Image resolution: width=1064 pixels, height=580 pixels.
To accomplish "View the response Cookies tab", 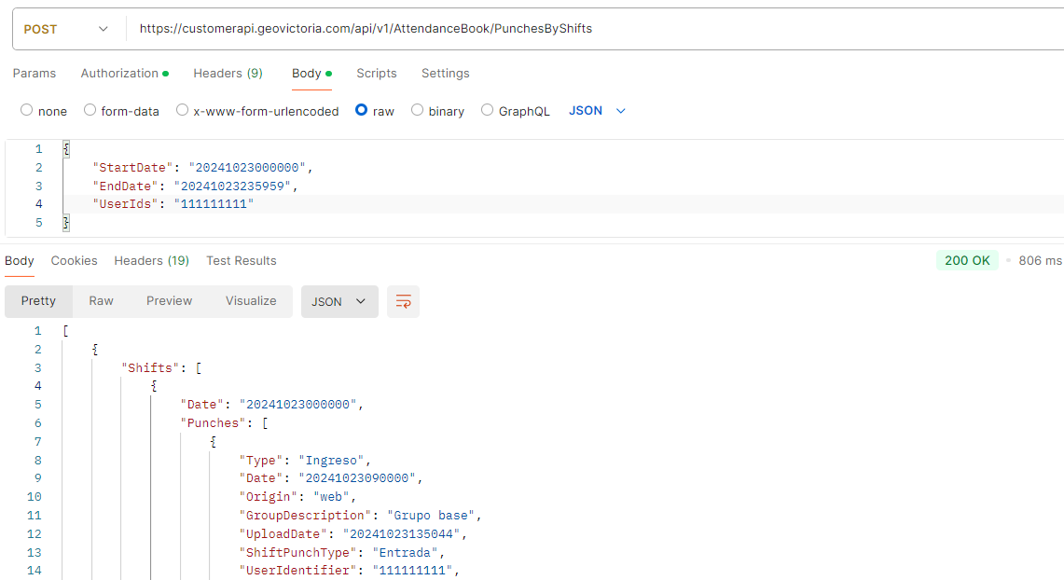I will point(74,260).
